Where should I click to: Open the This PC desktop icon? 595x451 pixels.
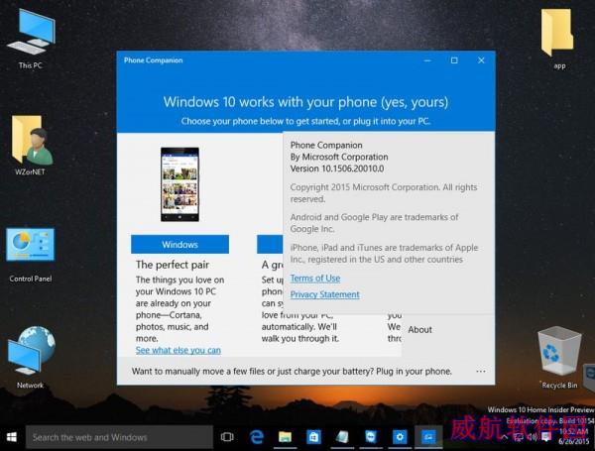31,38
